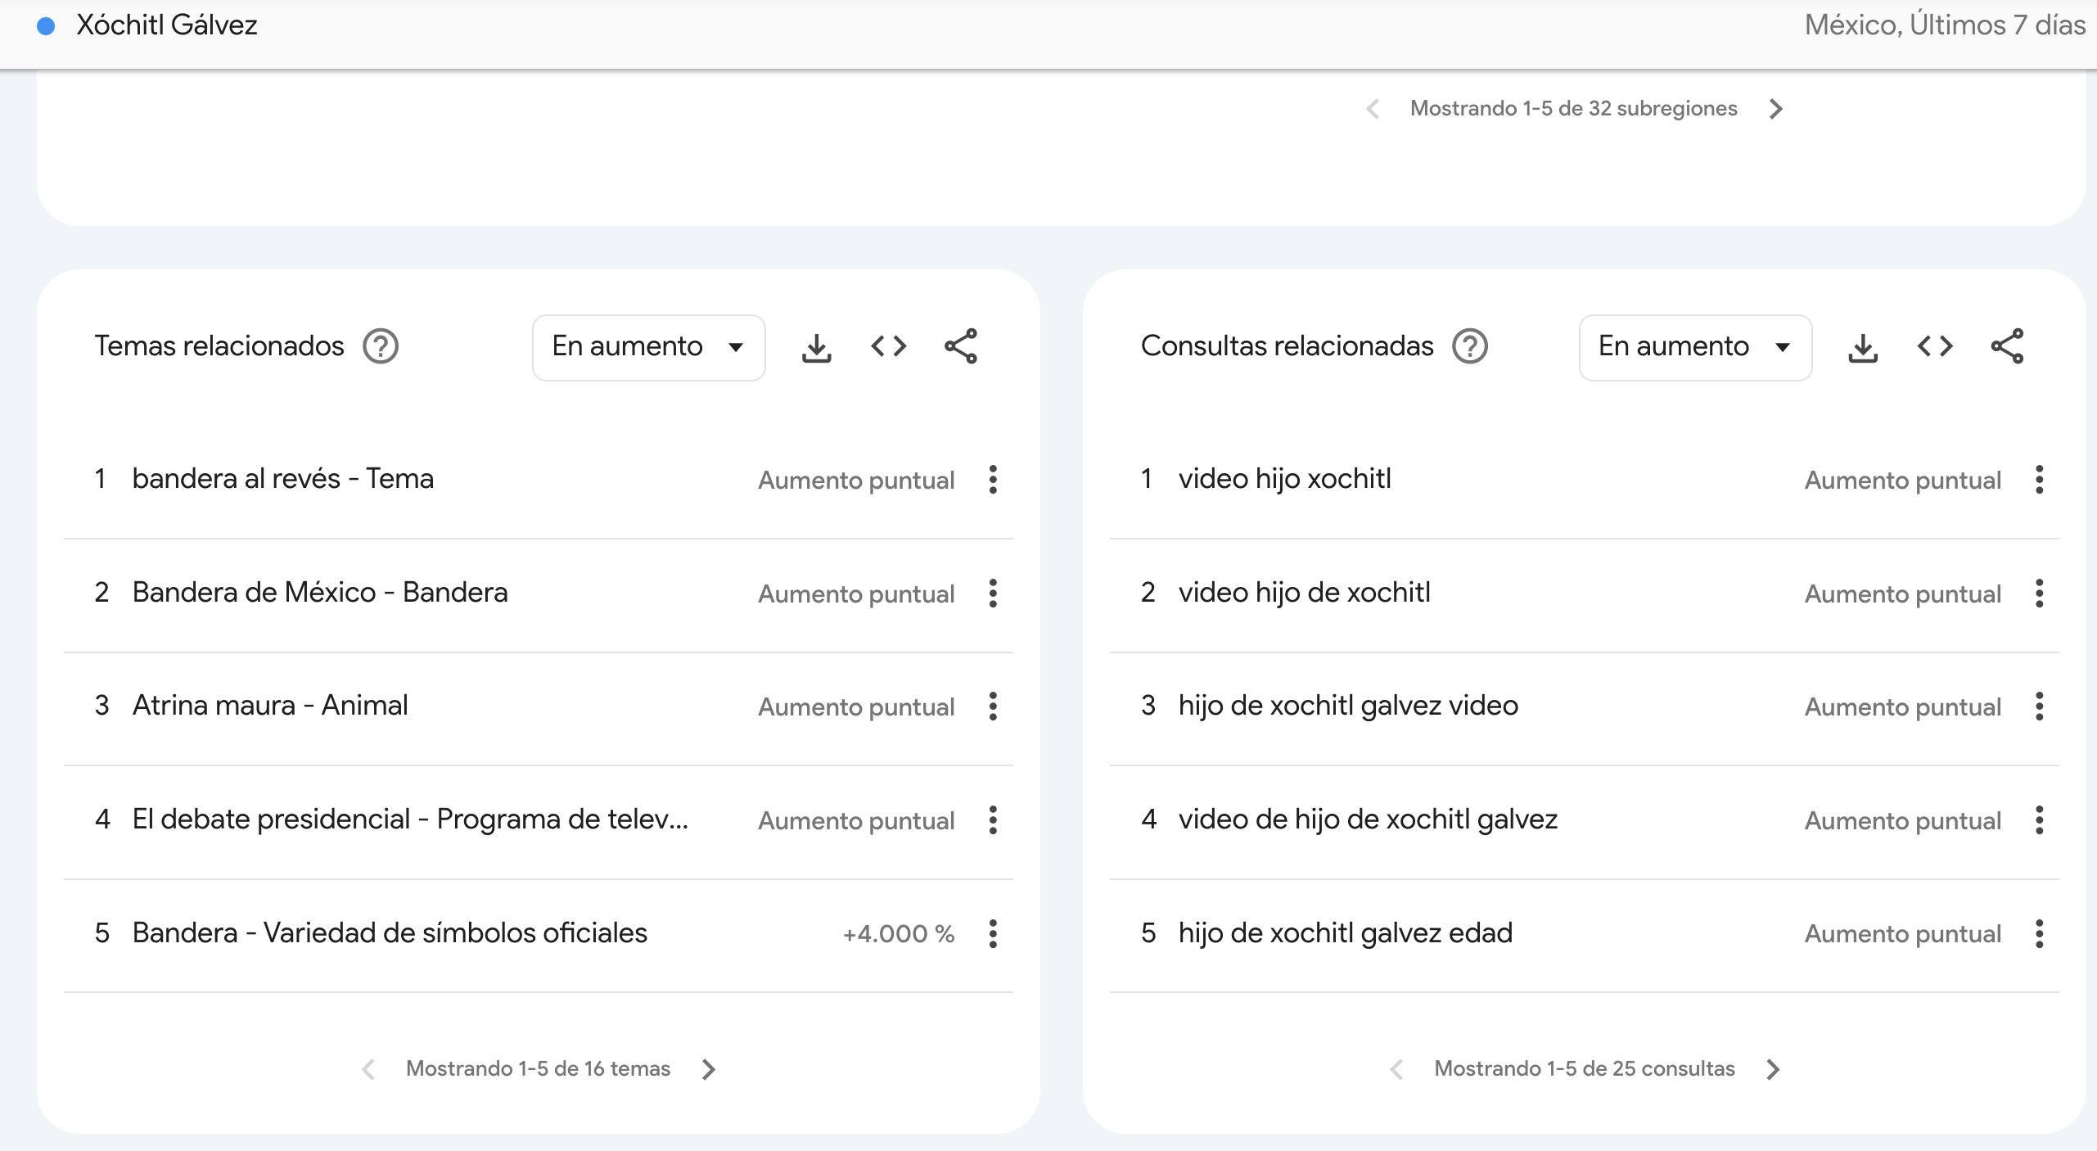Open embed code for Temas relacionados

pyautogui.click(x=888, y=347)
